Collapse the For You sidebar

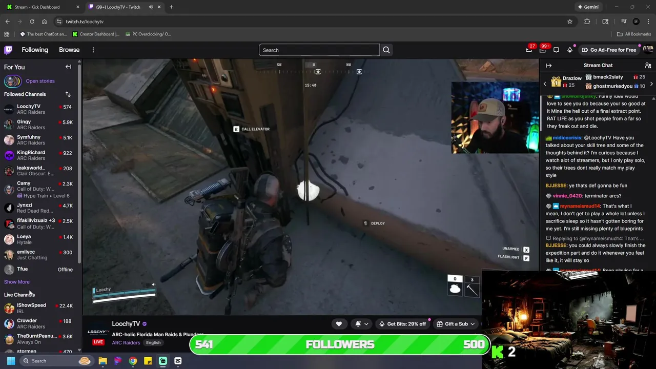coord(68,67)
